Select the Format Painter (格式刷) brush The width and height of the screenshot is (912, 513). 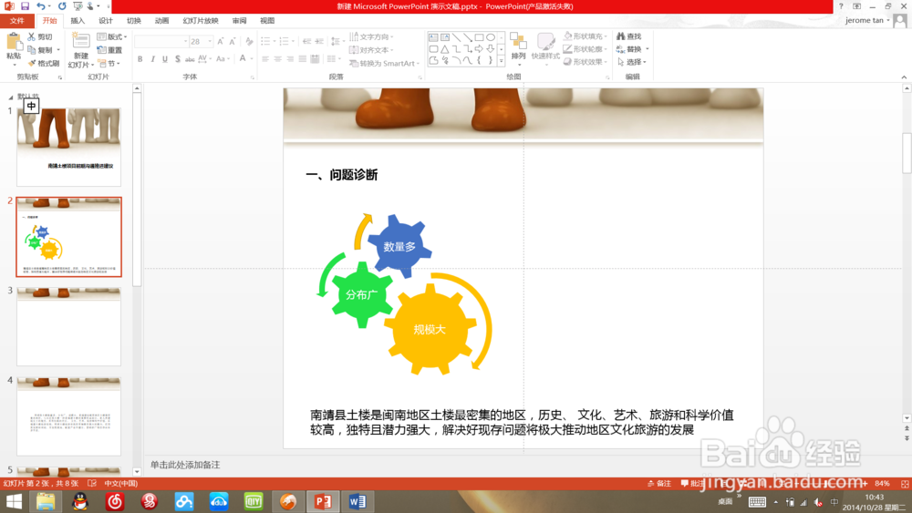[x=32, y=63]
